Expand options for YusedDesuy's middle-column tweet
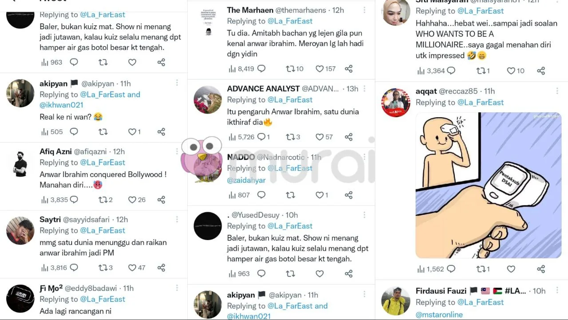 pyautogui.click(x=364, y=214)
